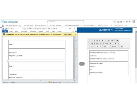Open the spell checker dropdown in the editor
Viewport: 137px width, 103px height.
109,41
